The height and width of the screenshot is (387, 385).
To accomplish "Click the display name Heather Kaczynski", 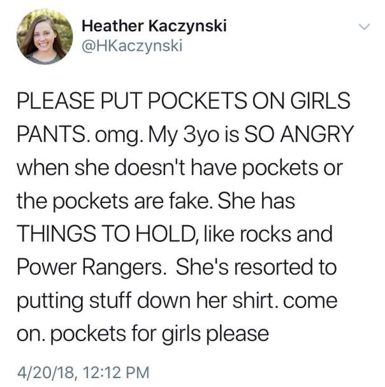I will point(154,26).
